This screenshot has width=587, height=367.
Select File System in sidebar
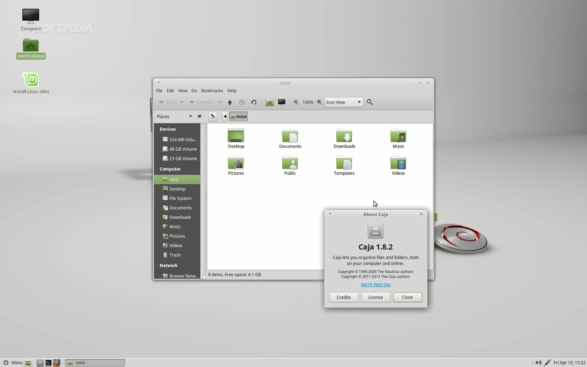(177, 198)
